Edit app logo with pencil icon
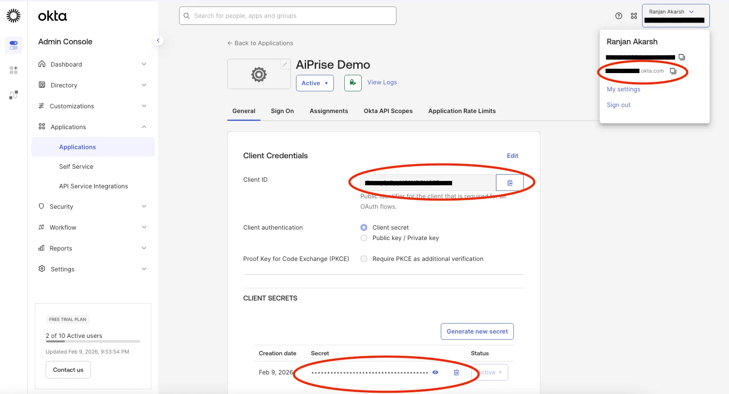The image size is (729, 394). (285, 64)
